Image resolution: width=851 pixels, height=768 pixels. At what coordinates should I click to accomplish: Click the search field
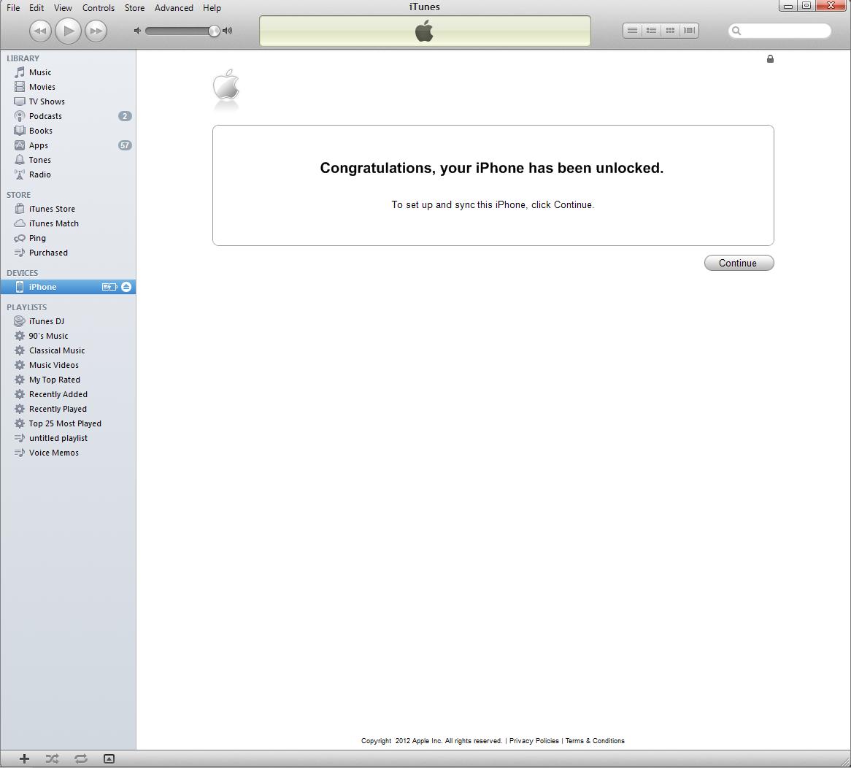779,31
